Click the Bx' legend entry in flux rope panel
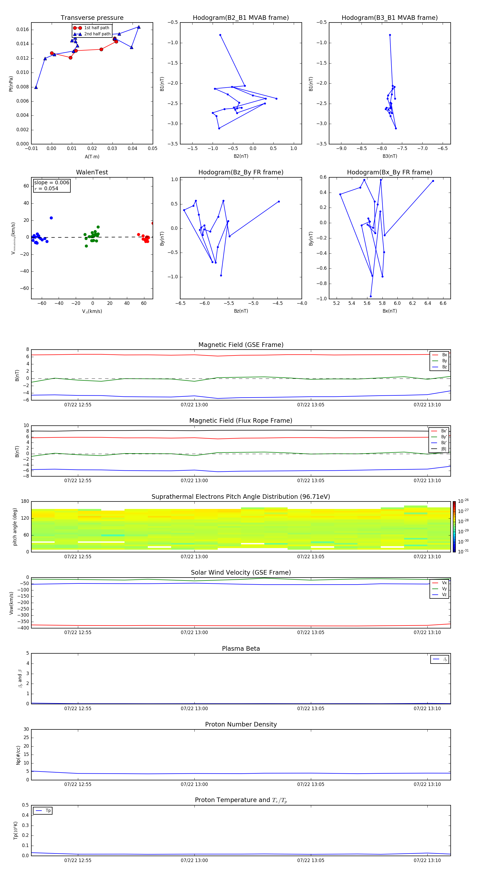This screenshot has width=482, height=884. pos(439,431)
